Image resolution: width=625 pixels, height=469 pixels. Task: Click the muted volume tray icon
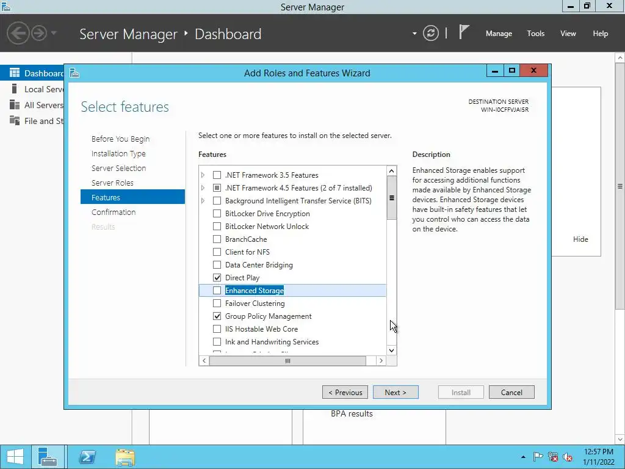(568, 457)
